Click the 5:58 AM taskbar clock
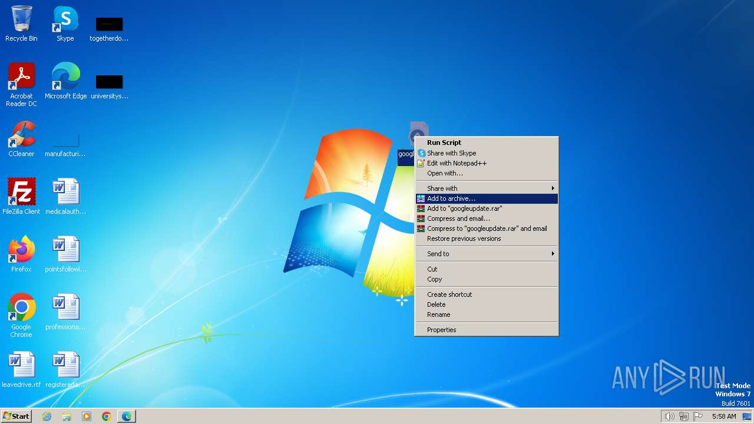The image size is (754, 424). coord(723,416)
